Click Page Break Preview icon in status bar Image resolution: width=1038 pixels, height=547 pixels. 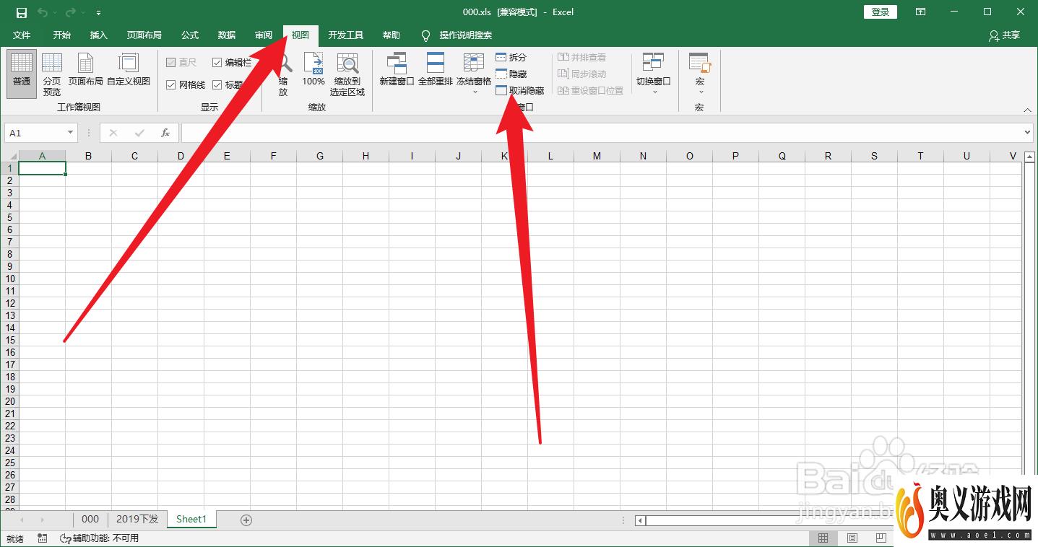pos(881,538)
